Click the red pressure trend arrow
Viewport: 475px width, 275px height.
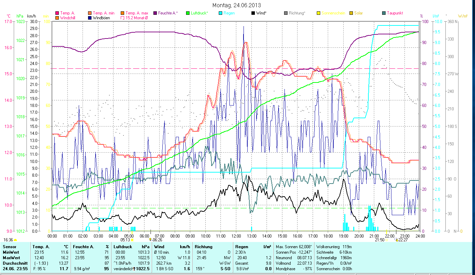[134, 269]
